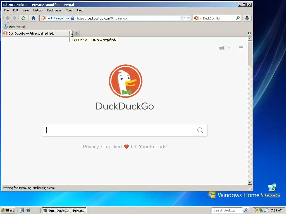286x214 pixels.
Task: Follow the Tell Your Friends! link
Action: (x=149, y=147)
